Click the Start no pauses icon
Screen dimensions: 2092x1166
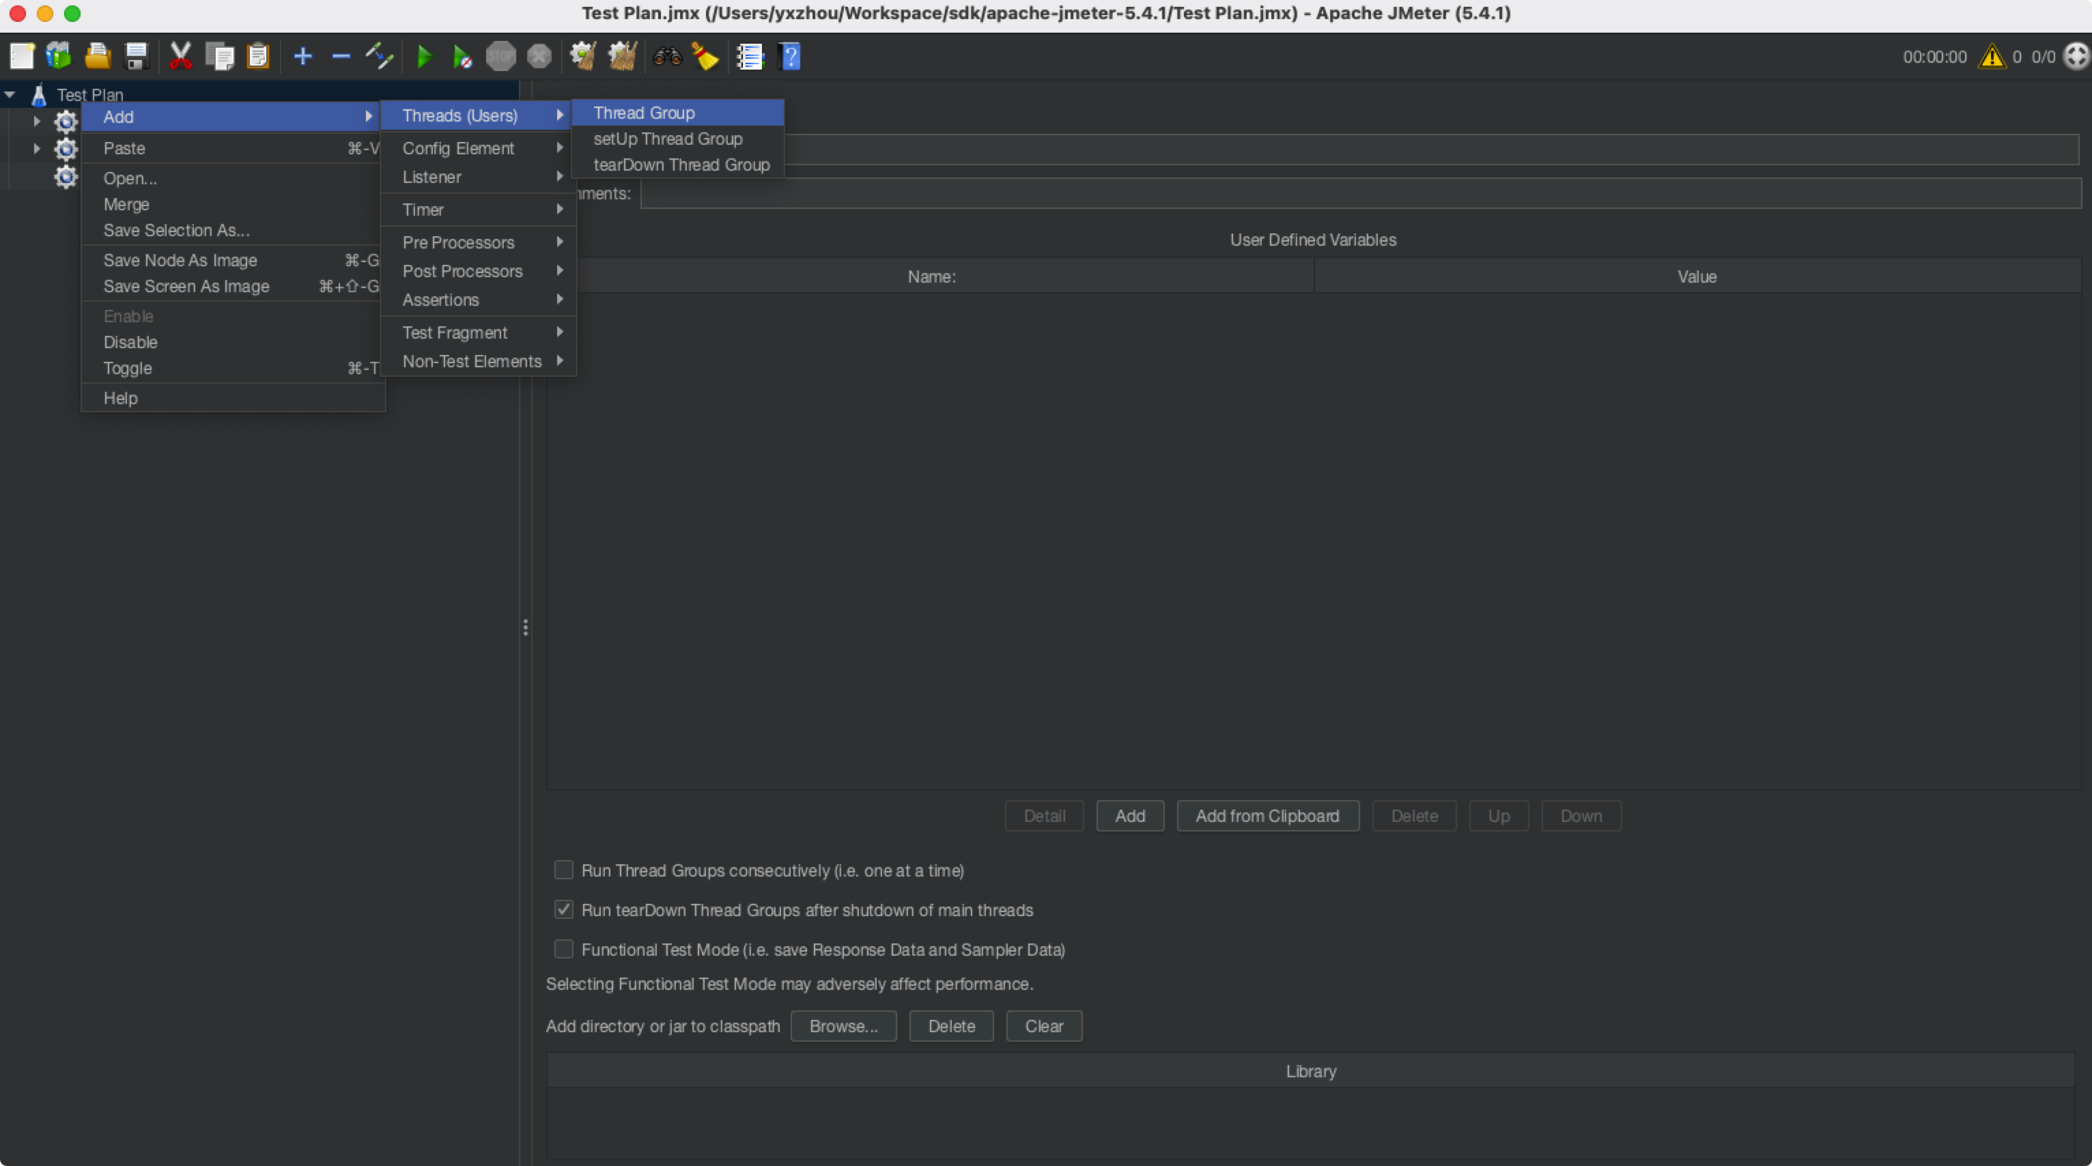(x=462, y=56)
